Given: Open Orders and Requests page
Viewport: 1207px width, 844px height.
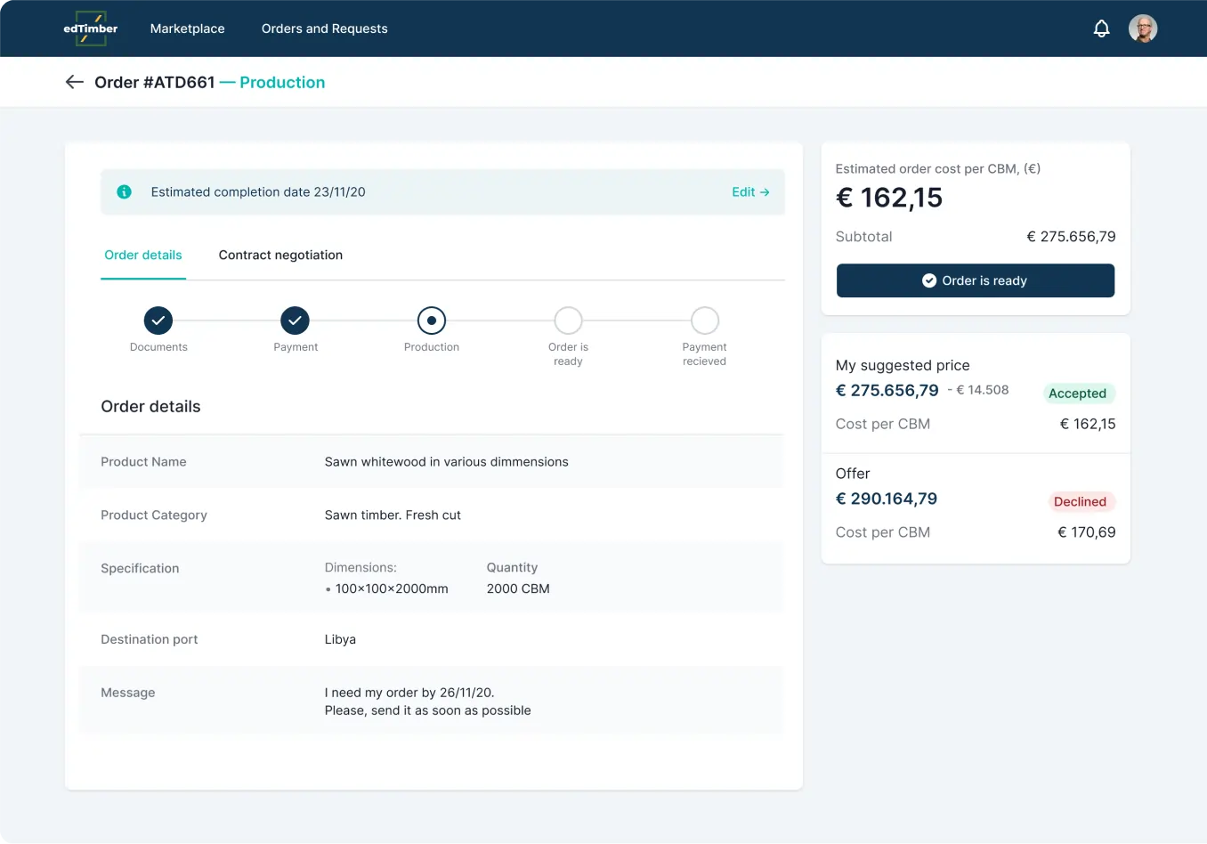Looking at the screenshot, I should click(324, 28).
